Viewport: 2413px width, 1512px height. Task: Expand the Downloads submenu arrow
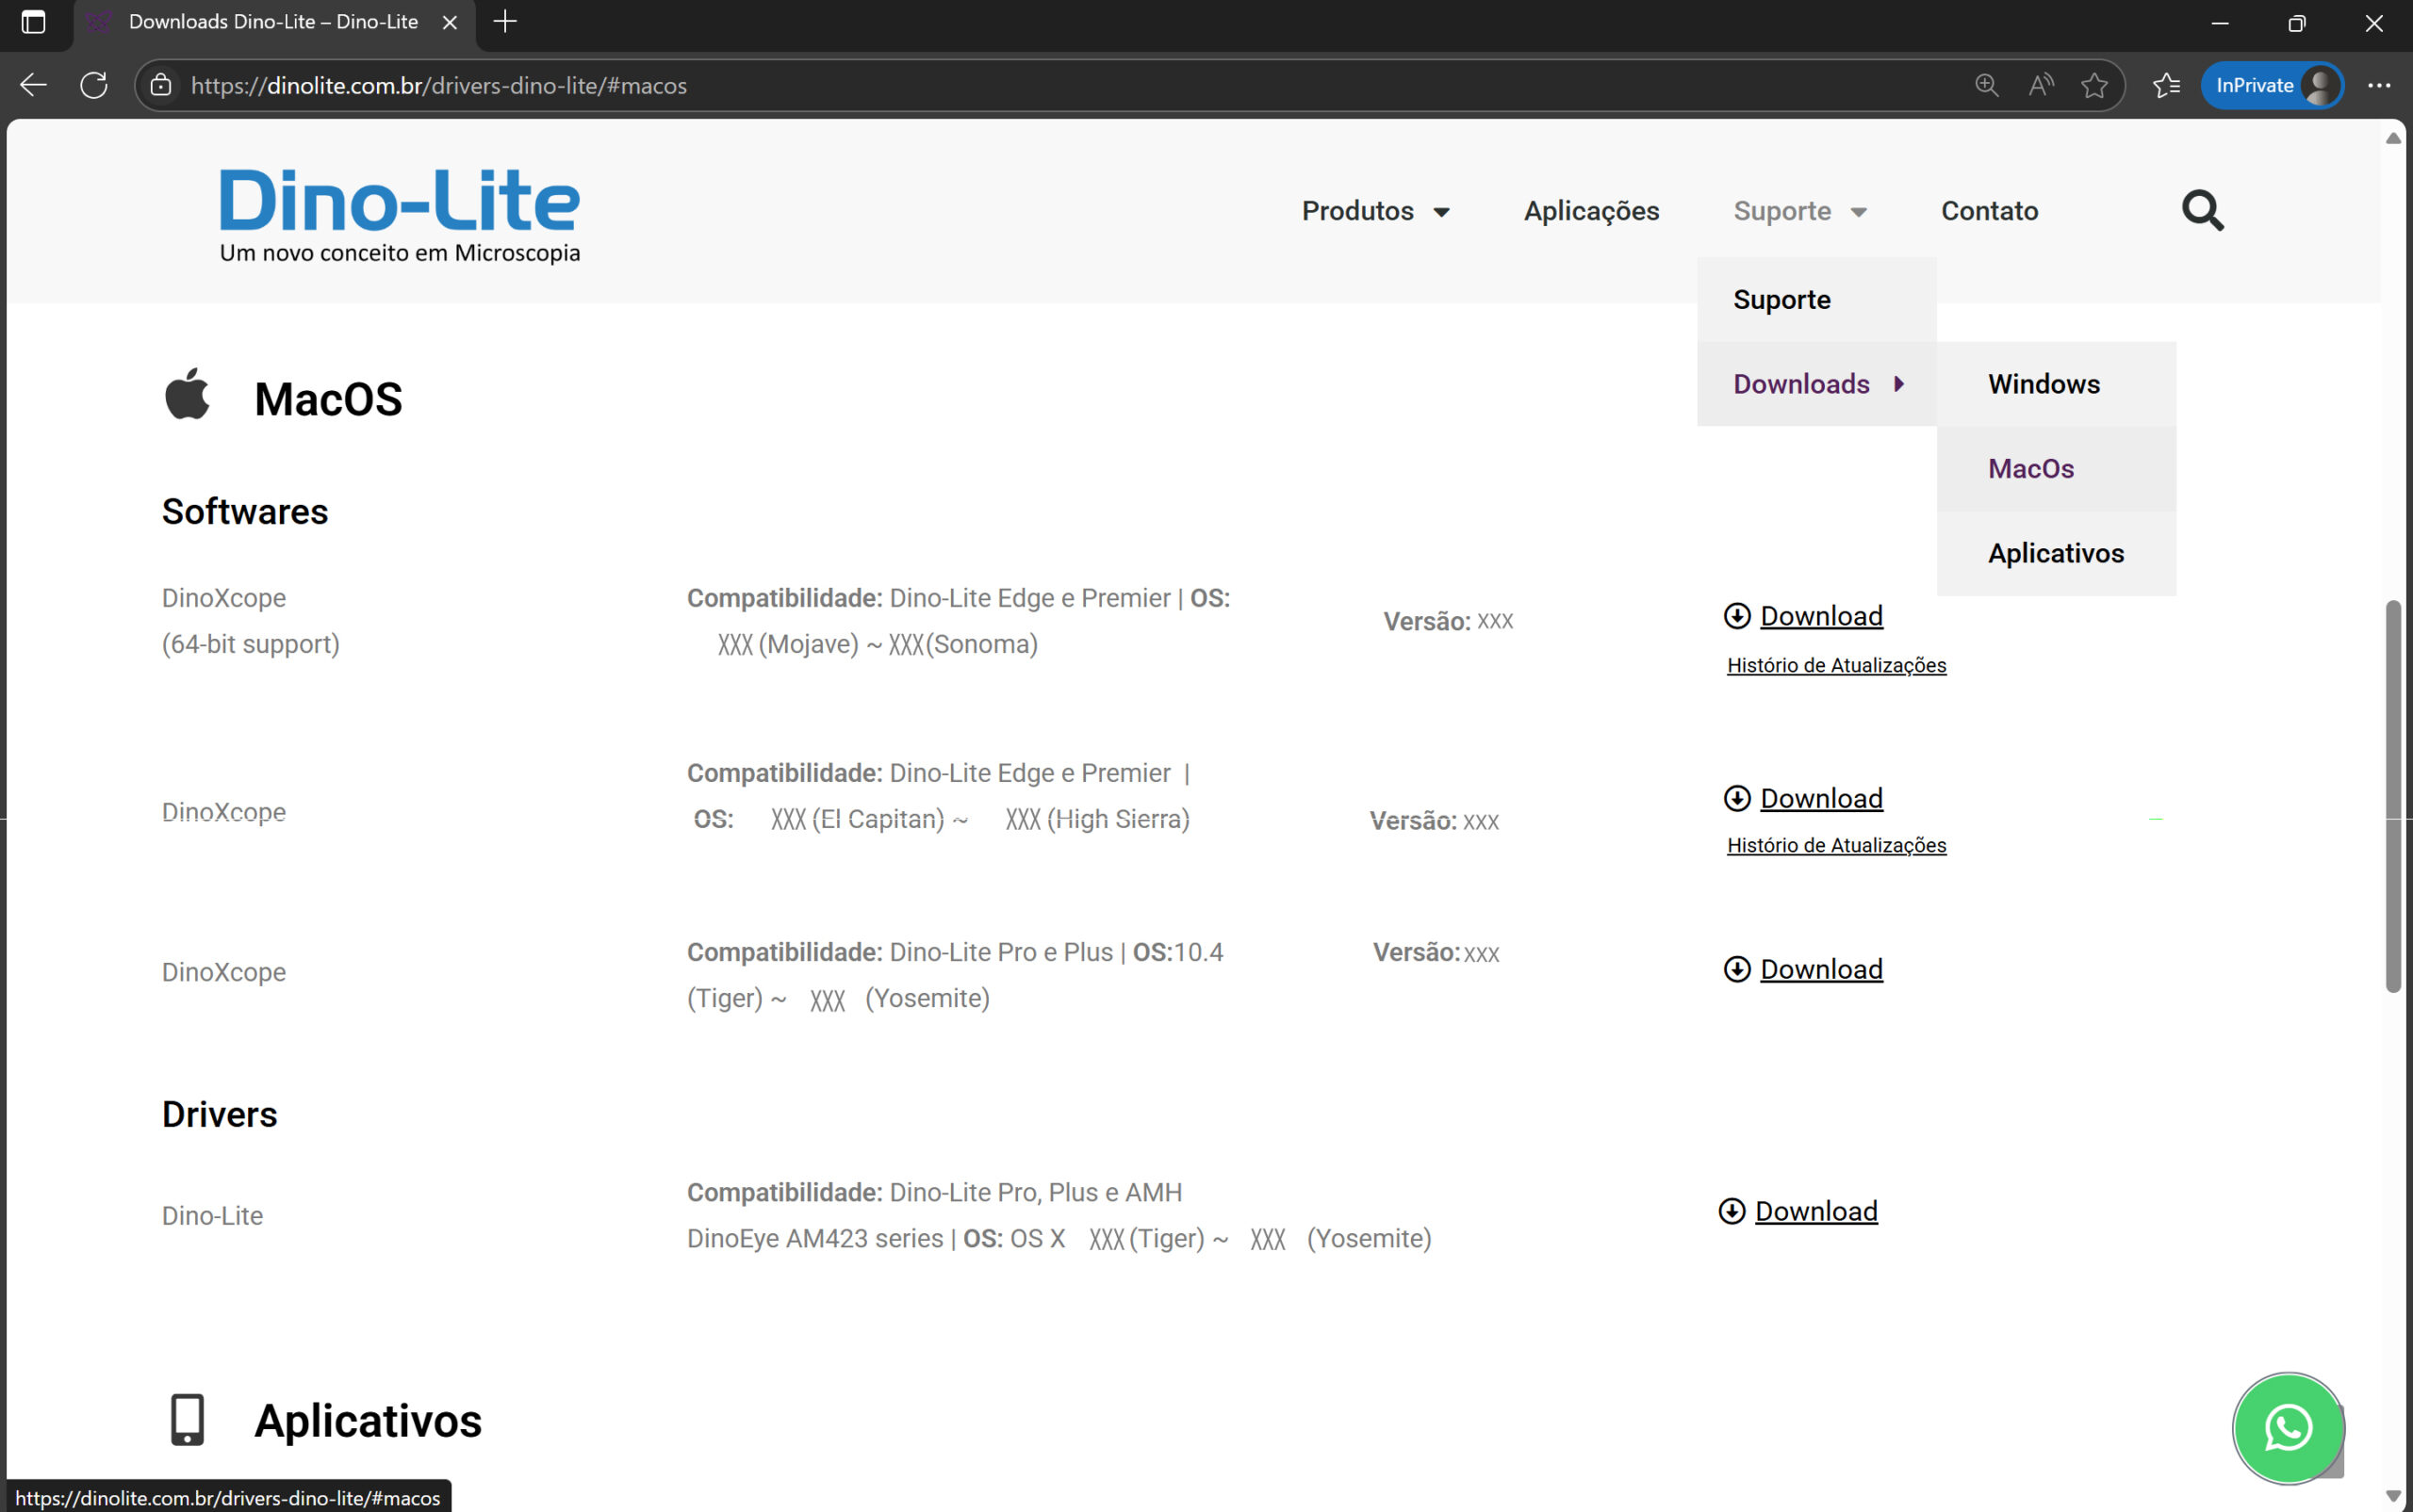[1898, 384]
